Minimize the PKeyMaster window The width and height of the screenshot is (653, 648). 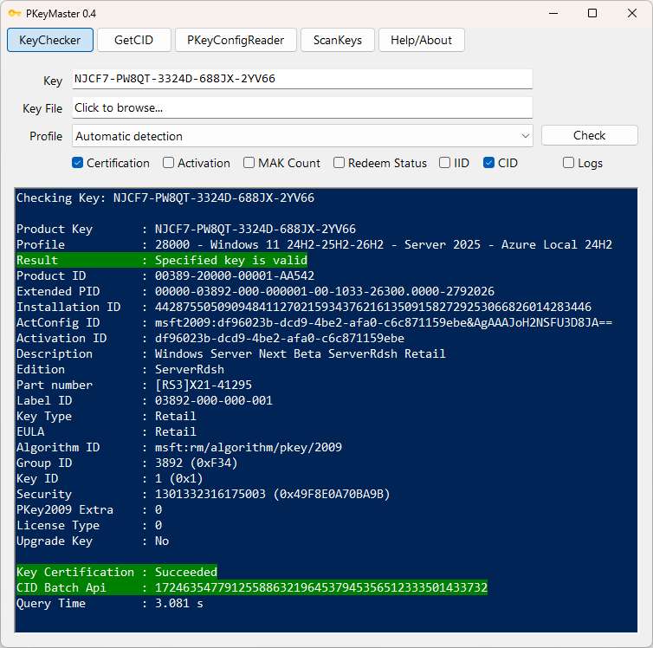point(553,13)
